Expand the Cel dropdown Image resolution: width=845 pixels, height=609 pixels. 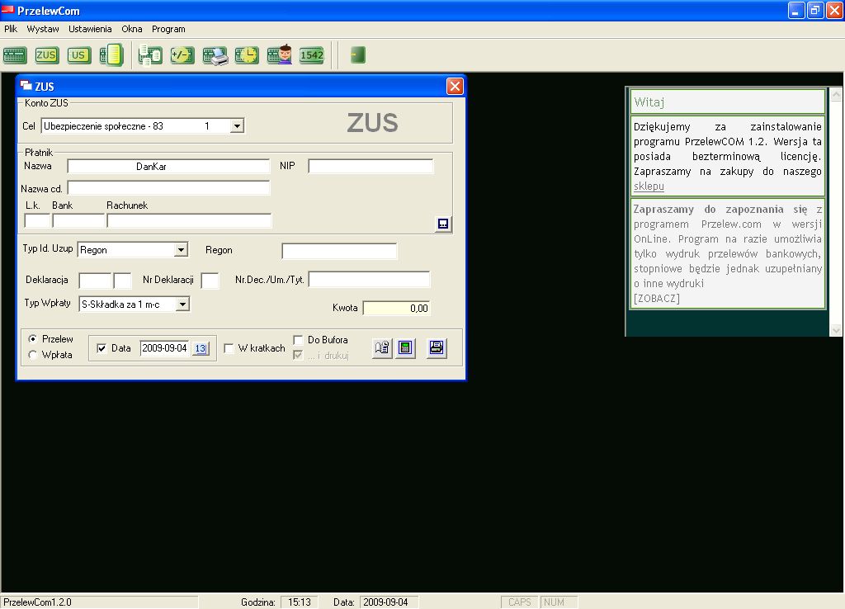[237, 126]
